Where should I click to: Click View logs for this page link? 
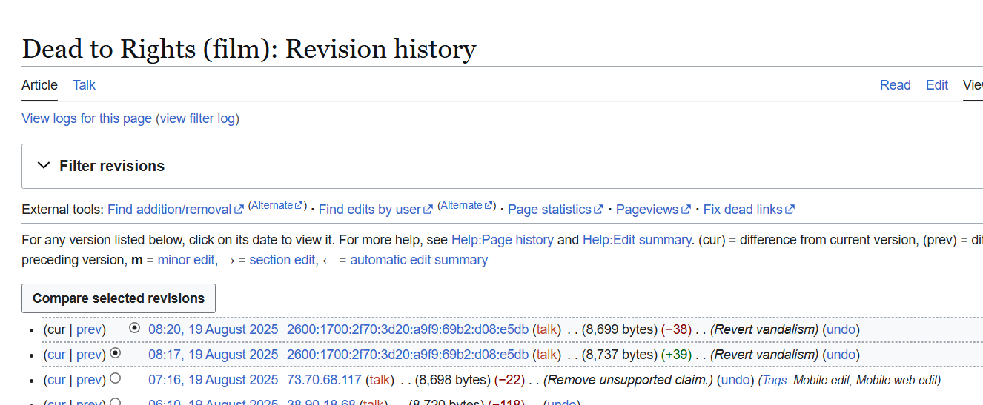coord(87,118)
